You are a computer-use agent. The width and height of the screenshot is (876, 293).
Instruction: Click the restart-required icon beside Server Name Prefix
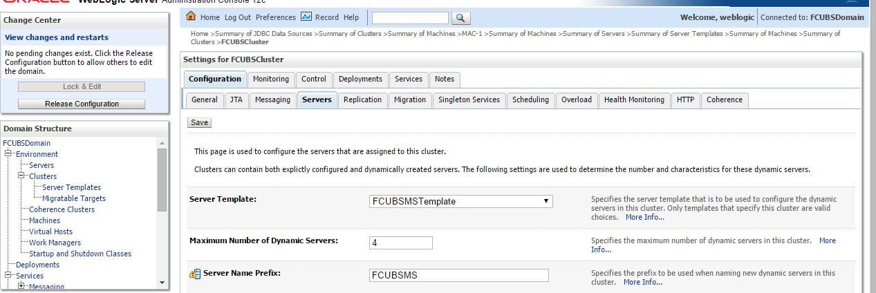(x=194, y=274)
